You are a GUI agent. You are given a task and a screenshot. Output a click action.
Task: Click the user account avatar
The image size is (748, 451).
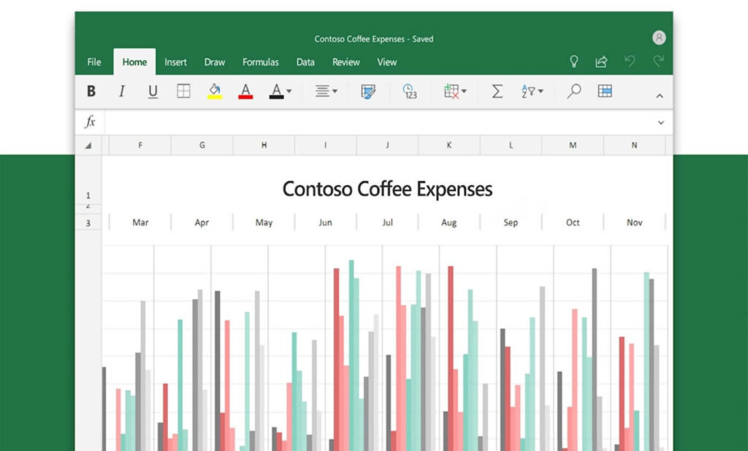click(x=659, y=38)
